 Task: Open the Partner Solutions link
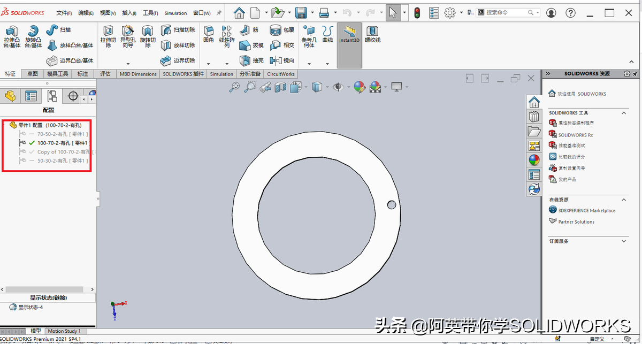(572, 221)
